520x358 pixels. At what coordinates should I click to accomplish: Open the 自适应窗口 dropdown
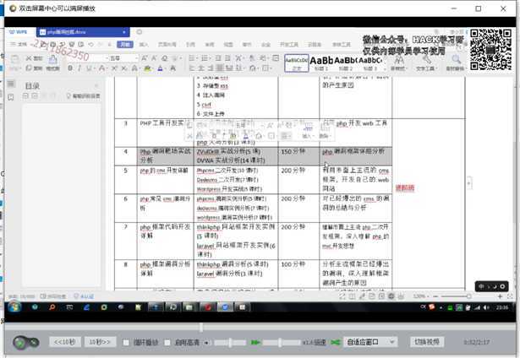(x=369, y=342)
